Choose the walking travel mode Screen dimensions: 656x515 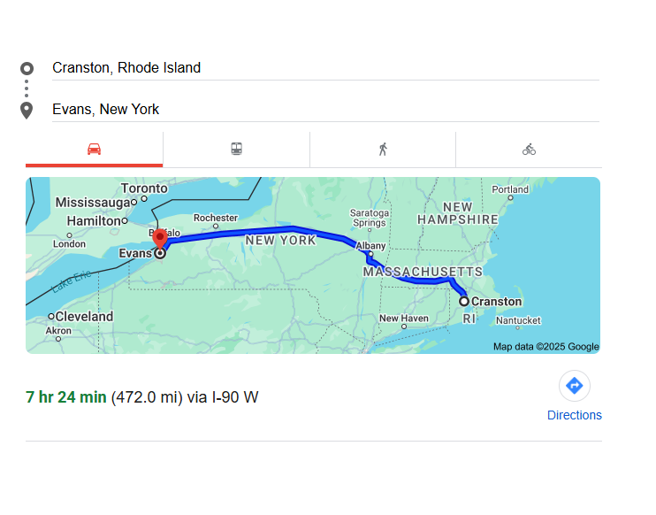click(x=382, y=149)
